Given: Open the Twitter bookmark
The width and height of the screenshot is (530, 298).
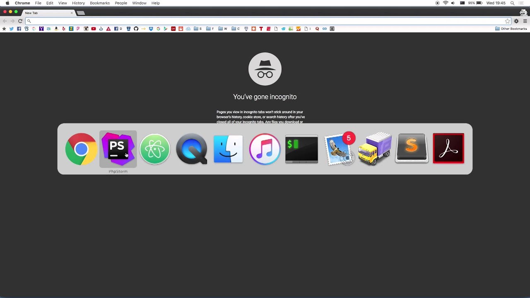Looking at the screenshot, I should [x=12, y=29].
